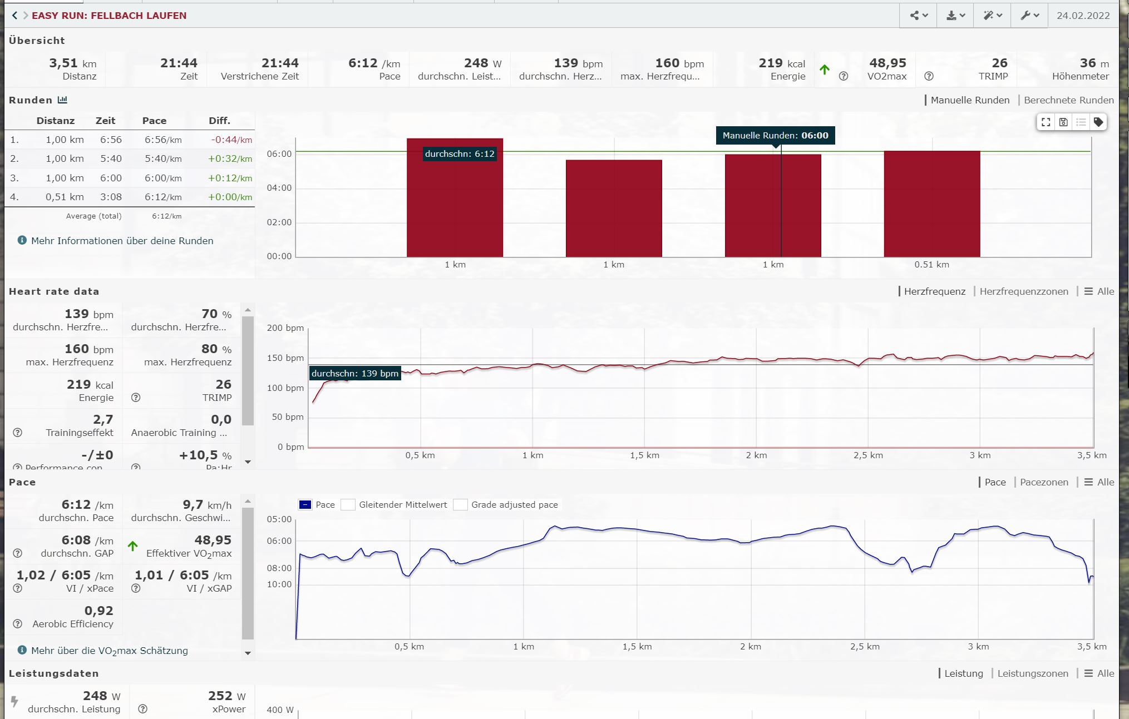Viewport: 1129px width, 719px height.
Task: Switch to Berechnete Runden tab
Action: [1068, 100]
